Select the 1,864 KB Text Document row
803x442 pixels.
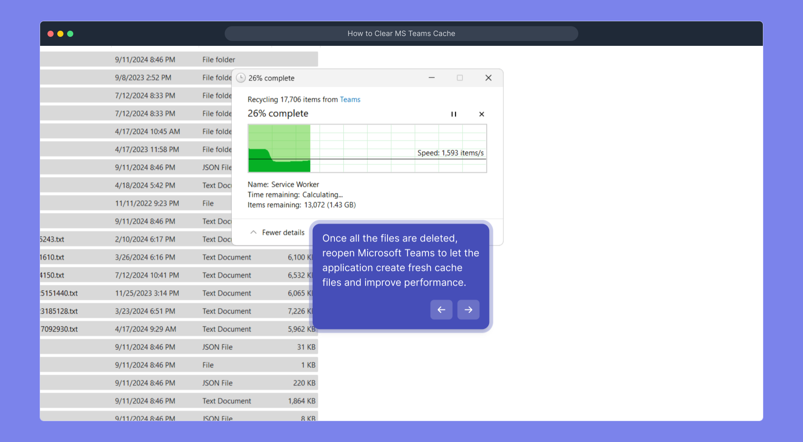226,401
